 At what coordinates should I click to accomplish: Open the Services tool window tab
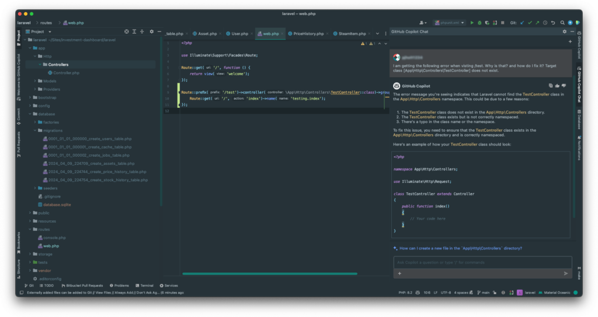coord(169,286)
